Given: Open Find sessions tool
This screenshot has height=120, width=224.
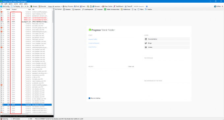Looking at the screenshot, I should 76,7.
